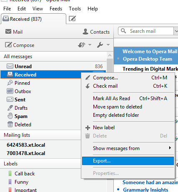Click the context menu Check mail icon

coord(88,86)
